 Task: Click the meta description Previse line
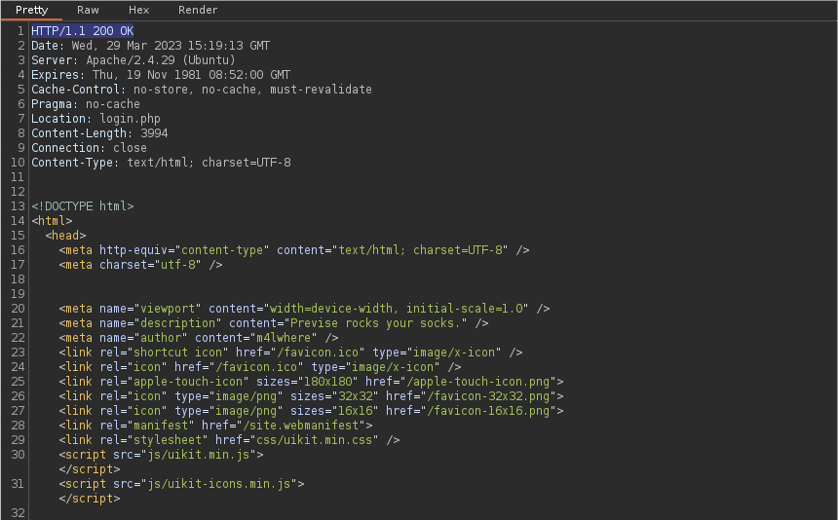[x=273, y=323]
